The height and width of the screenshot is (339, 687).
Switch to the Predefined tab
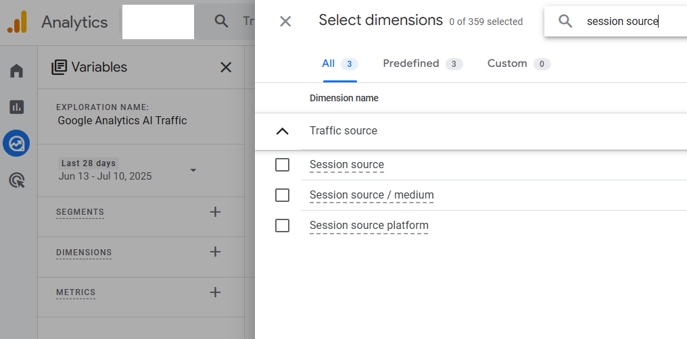tap(422, 63)
